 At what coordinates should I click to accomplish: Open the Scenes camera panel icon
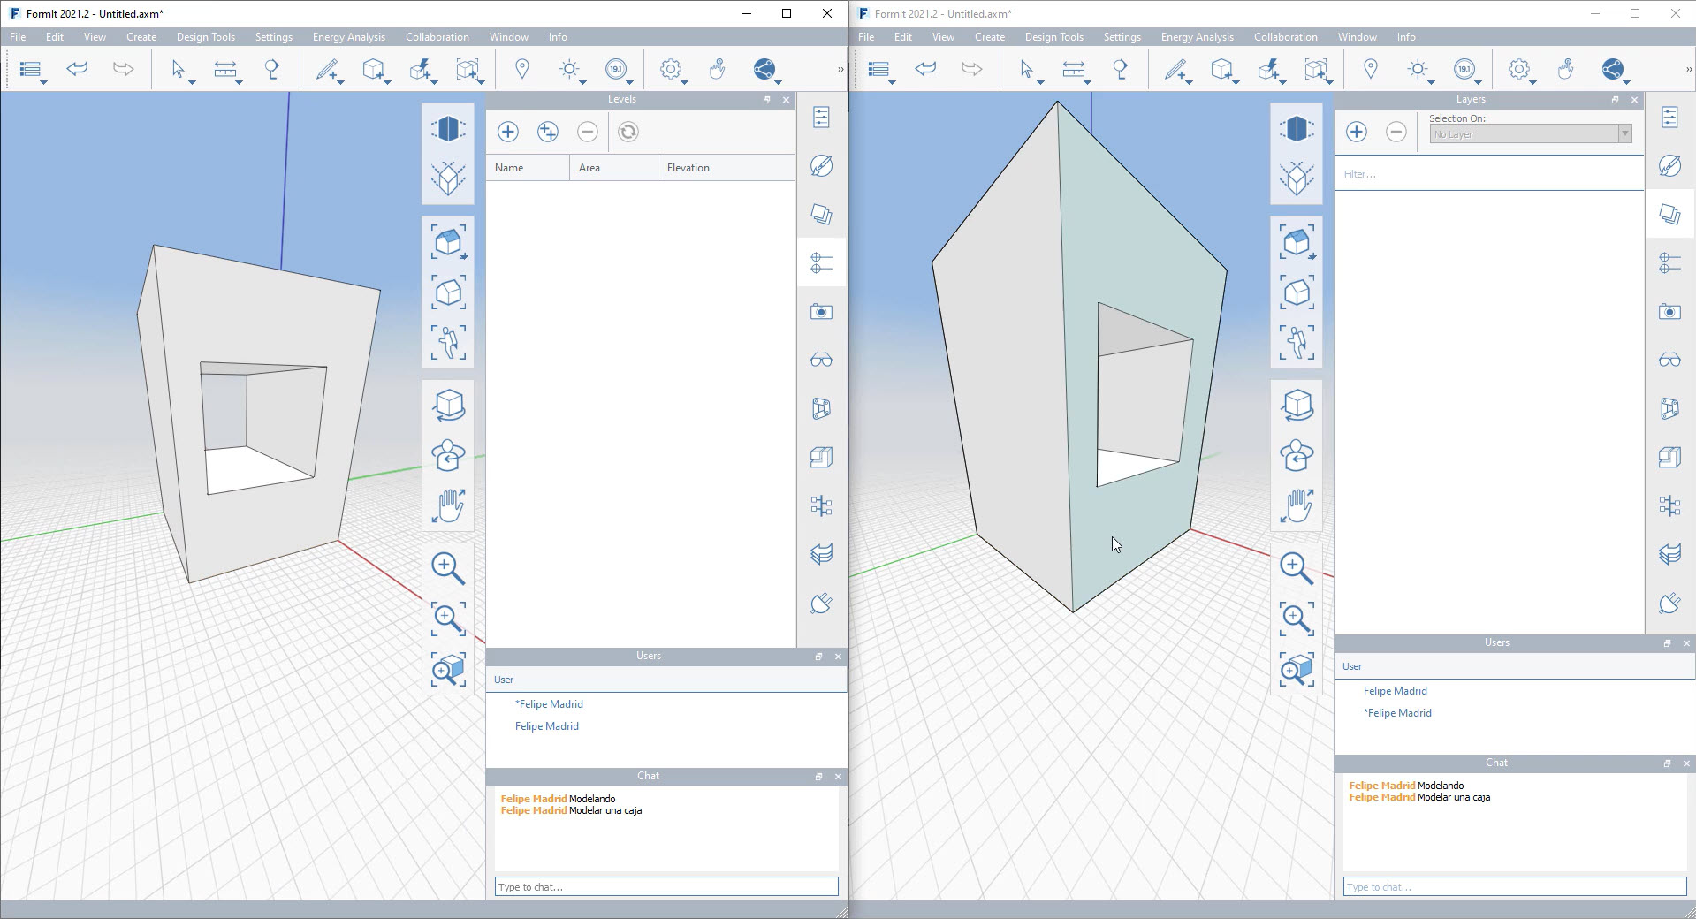pyautogui.click(x=821, y=311)
